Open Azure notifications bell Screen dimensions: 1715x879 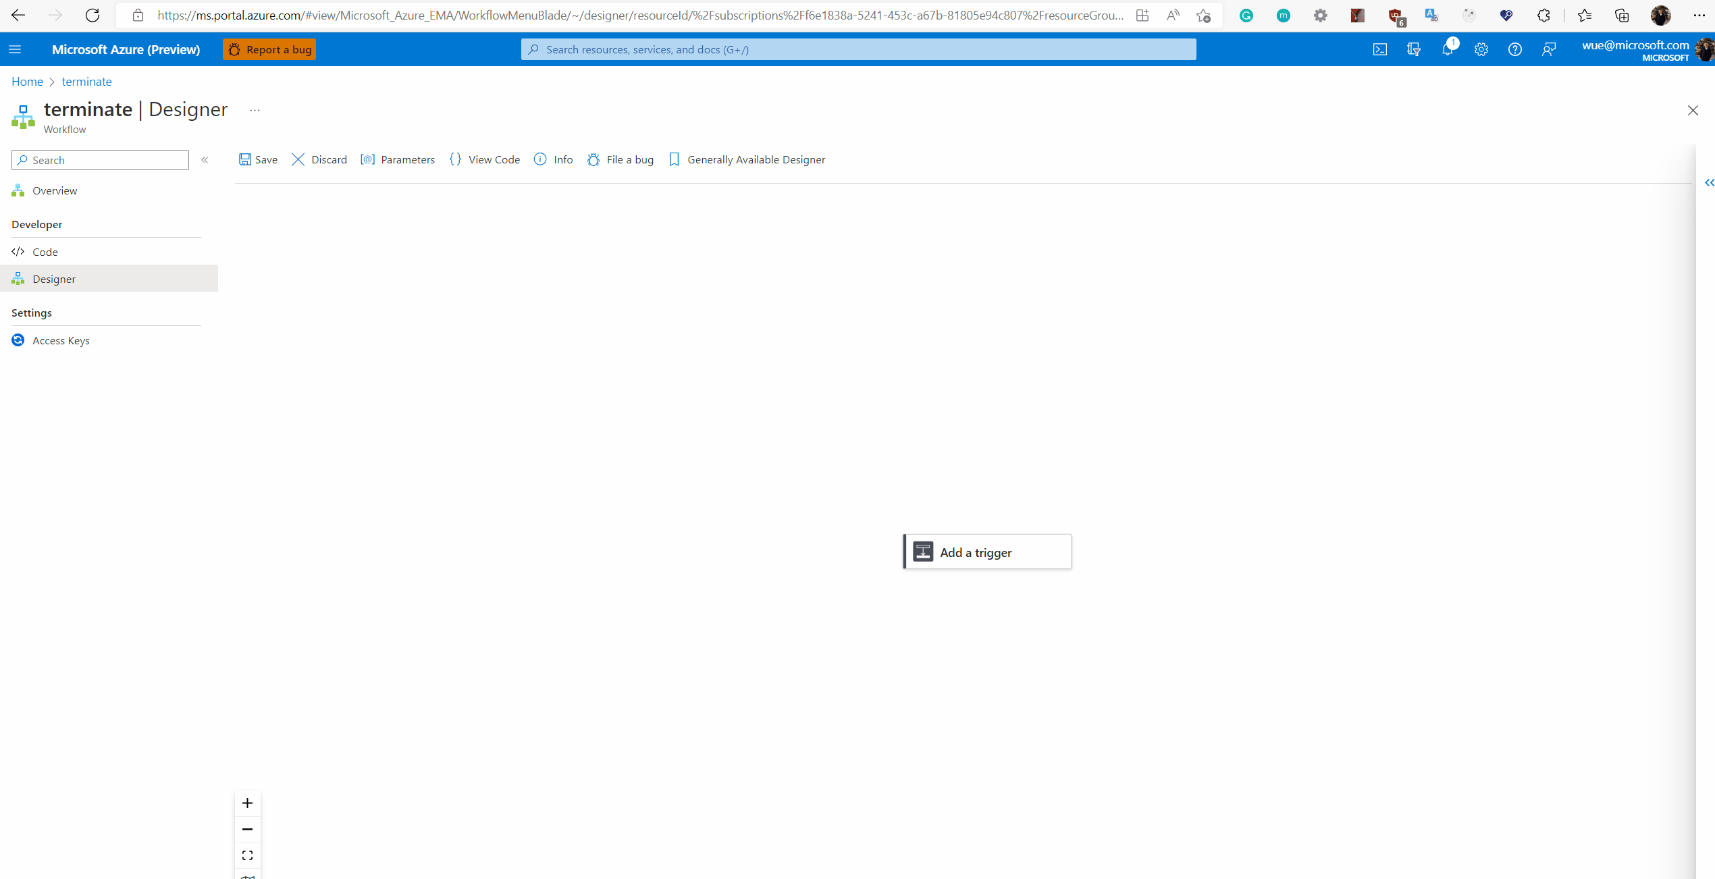[x=1447, y=49]
